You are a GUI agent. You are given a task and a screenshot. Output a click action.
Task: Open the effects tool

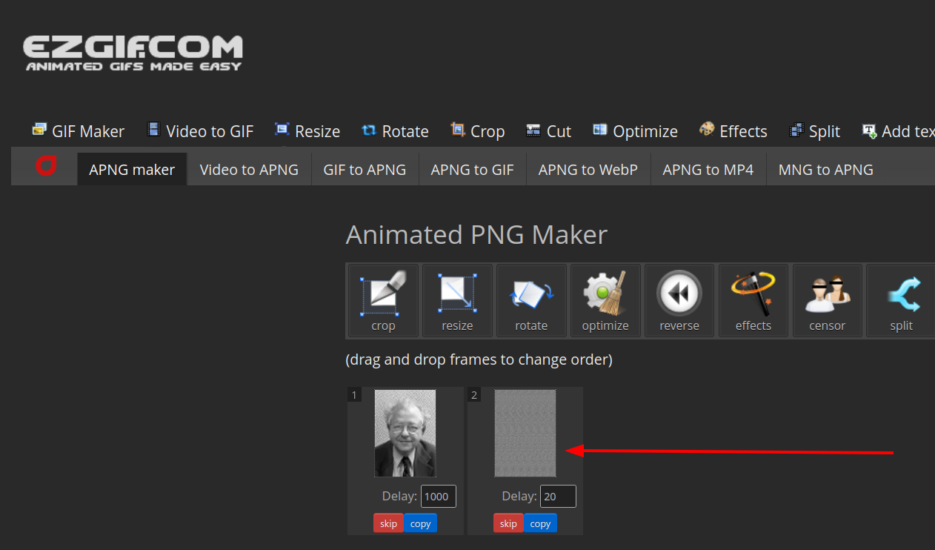753,300
